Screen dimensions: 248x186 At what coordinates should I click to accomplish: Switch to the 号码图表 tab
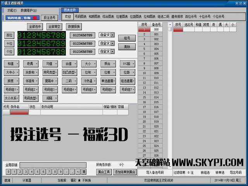tap(81, 17)
